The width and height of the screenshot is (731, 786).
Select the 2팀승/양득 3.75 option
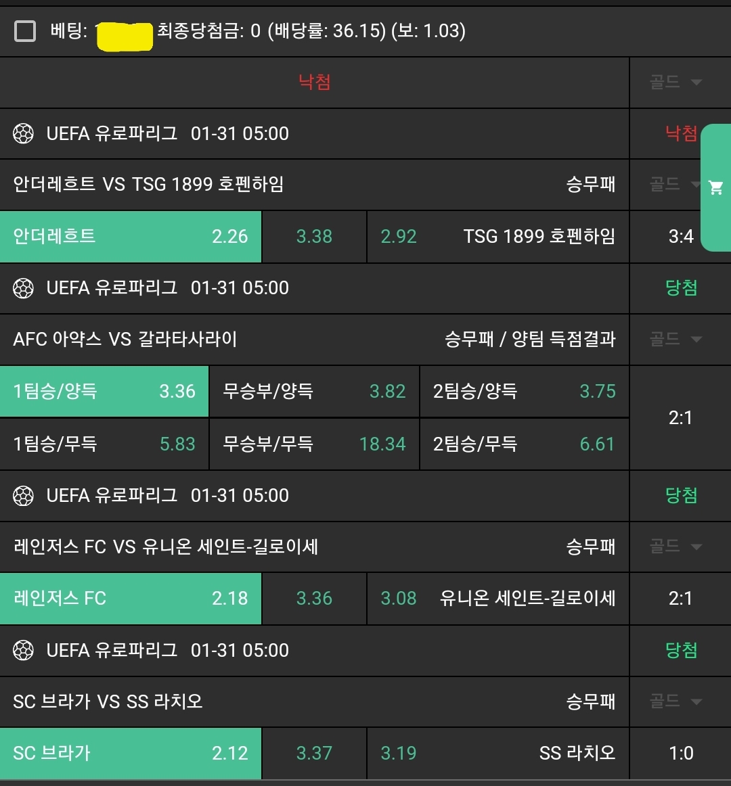point(524,392)
